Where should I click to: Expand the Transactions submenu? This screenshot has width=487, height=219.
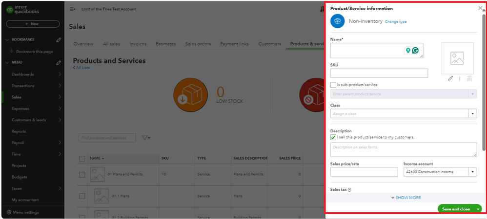click(x=60, y=86)
